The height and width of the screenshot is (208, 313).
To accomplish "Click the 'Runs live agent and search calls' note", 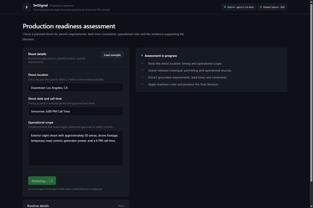I will click(x=65, y=189).
